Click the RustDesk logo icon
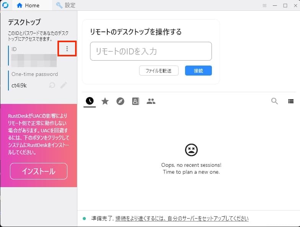300x227 pixels. 5,5
